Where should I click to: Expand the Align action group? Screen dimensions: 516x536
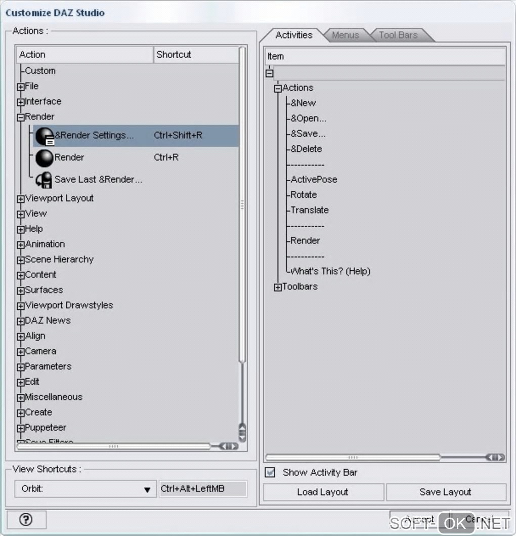21,337
